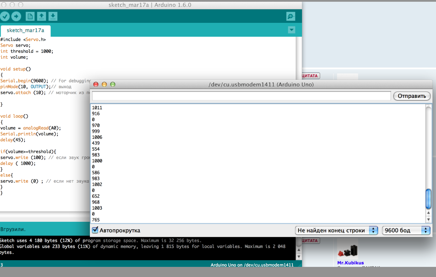
Task: Open the 9600 бод baud rate dropdown
Action: tap(406, 230)
